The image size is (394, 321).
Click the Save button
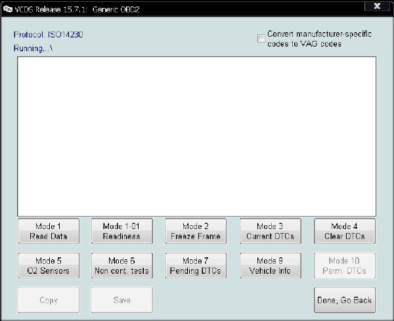(121, 300)
